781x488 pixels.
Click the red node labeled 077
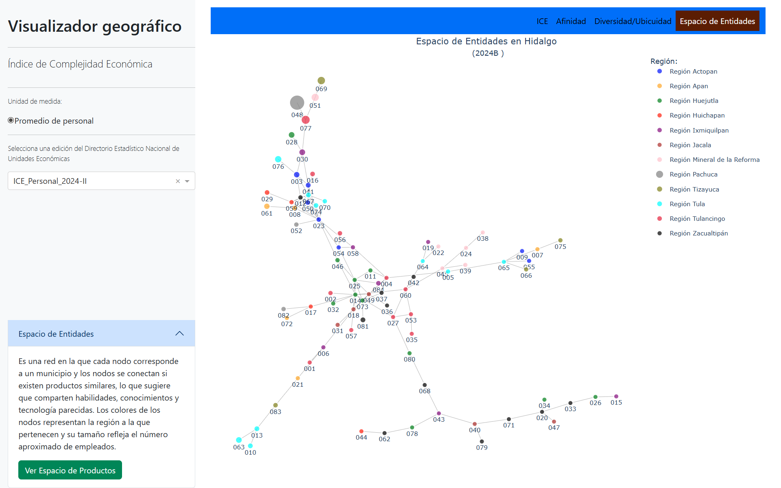coord(305,120)
